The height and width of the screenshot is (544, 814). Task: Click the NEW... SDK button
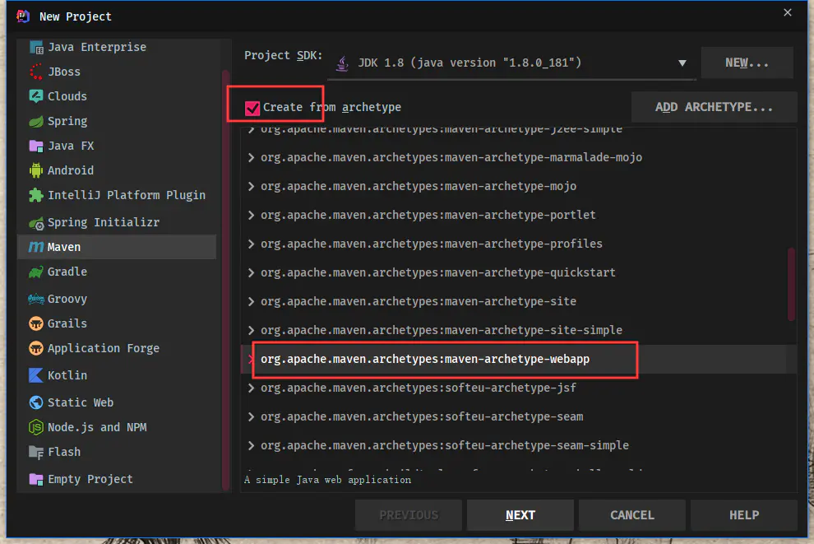pos(747,63)
